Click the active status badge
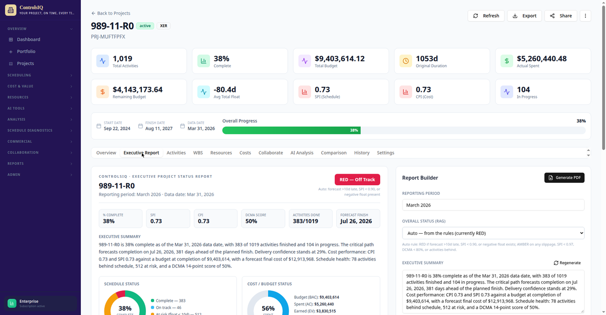Viewport: 606px width, 315px height. click(x=145, y=26)
